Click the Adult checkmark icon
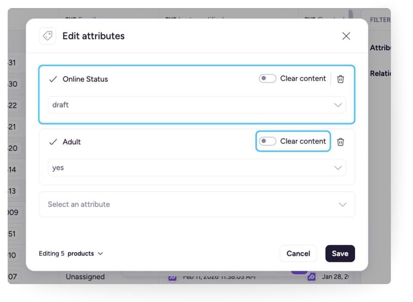 [x=53, y=142]
